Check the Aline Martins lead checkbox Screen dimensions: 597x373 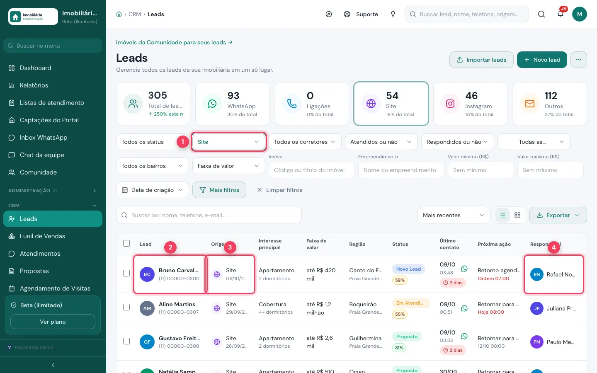tap(126, 307)
